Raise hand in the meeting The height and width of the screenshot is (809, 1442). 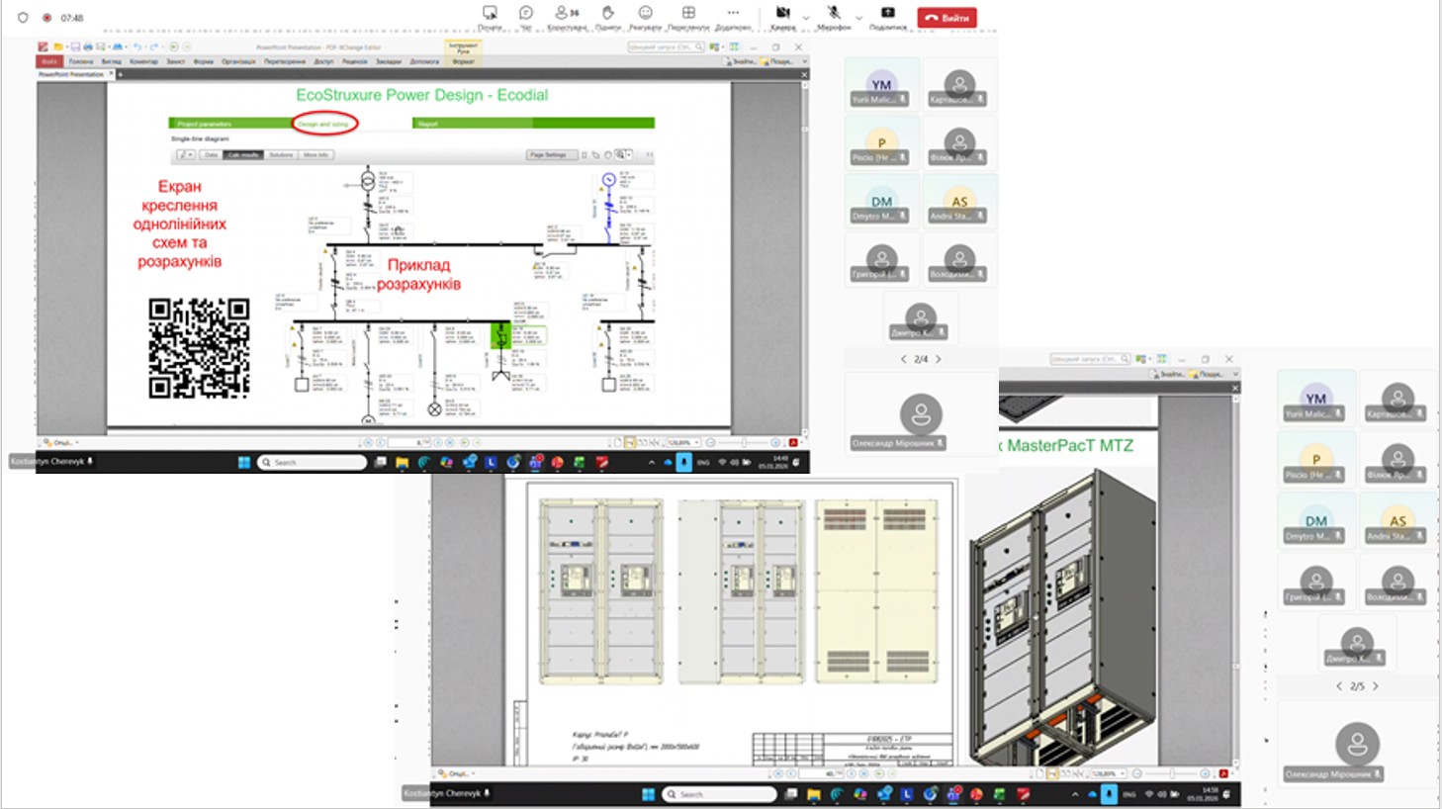[x=607, y=14]
